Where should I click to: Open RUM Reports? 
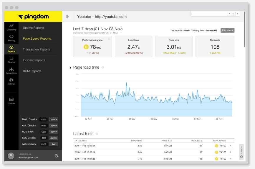(32, 71)
